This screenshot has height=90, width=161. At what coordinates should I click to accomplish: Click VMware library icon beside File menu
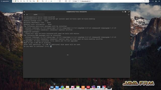point(16,1)
